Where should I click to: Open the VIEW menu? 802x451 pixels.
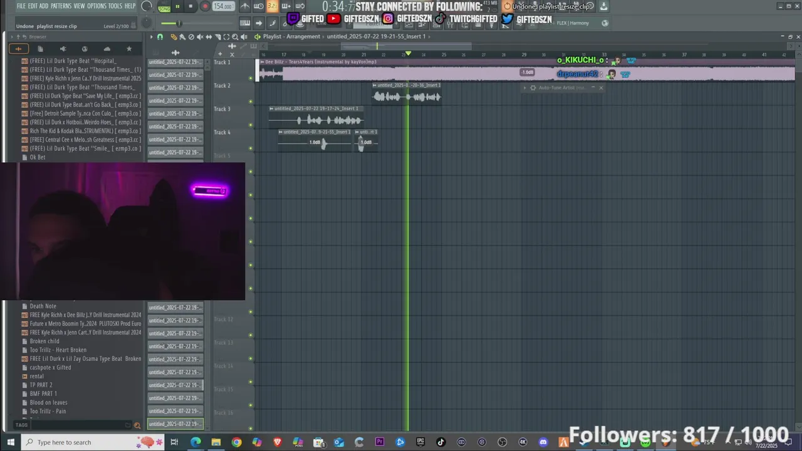click(x=80, y=6)
